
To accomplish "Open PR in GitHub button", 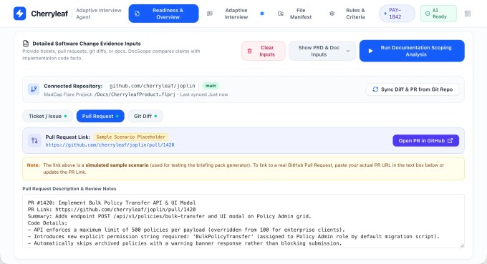I will click(x=426, y=140).
